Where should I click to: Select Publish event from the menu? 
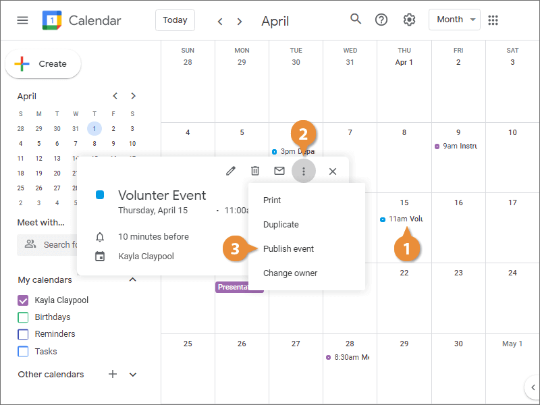click(288, 248)
